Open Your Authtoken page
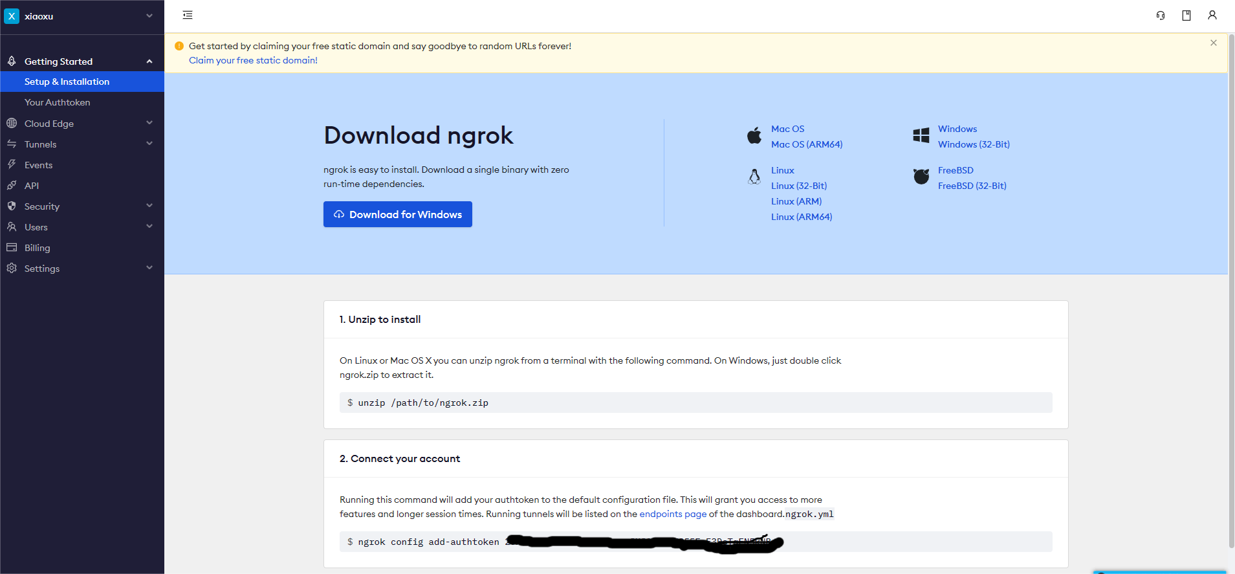 point(58,102)
